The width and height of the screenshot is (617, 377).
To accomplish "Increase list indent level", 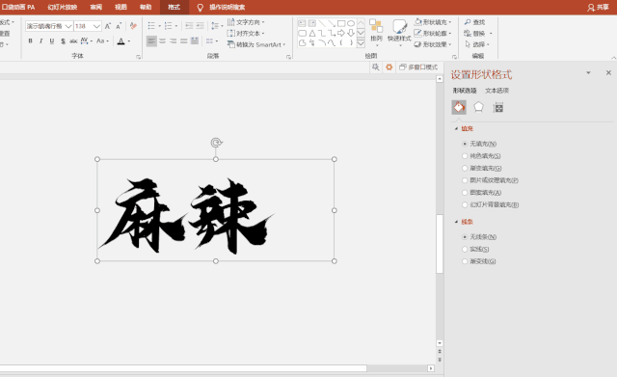I will point(200,26).
